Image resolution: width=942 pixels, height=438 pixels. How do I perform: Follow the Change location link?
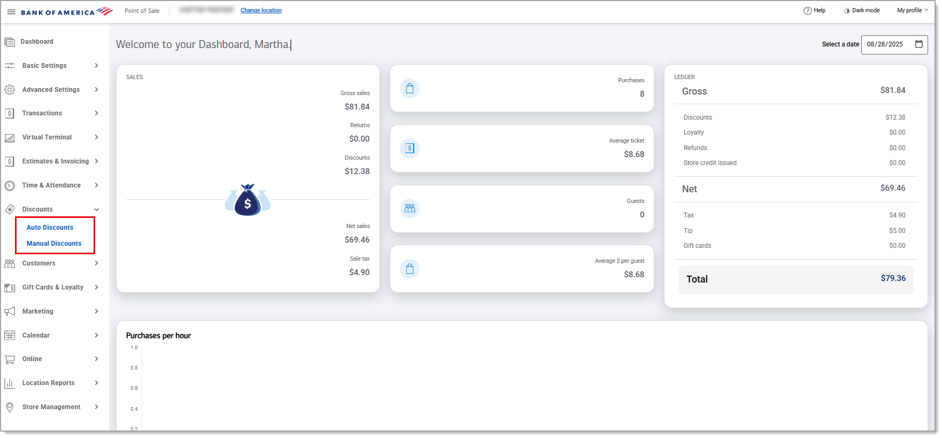coord(261,10)
